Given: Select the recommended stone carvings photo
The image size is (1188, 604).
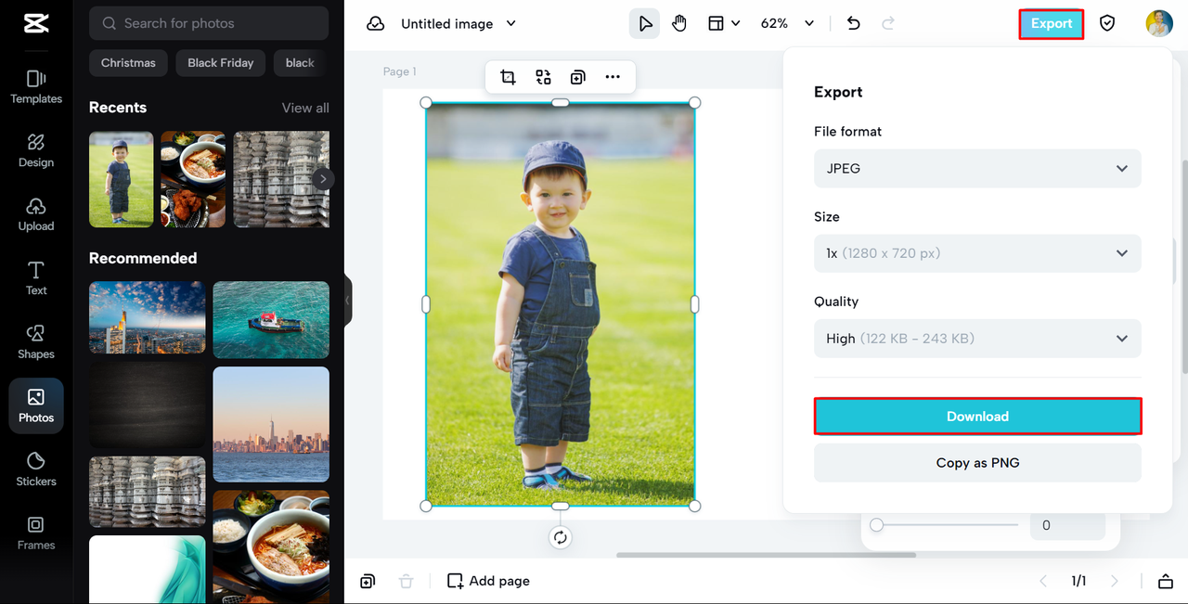Looking at the screenshot, I should tap(148, 492).
